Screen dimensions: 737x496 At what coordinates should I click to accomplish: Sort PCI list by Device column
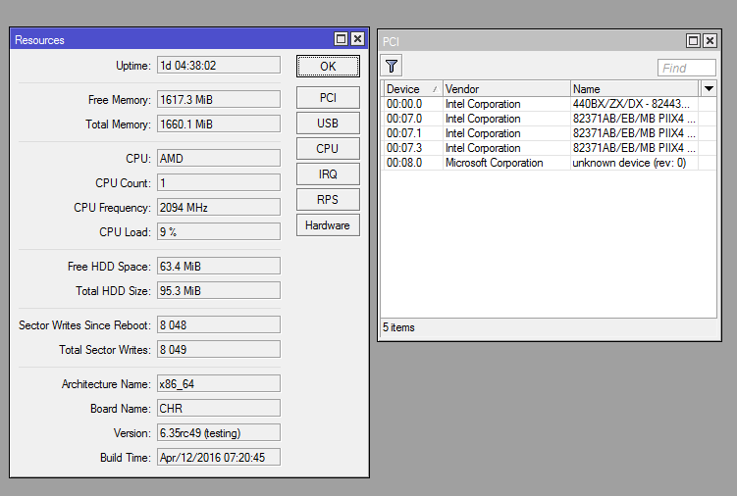[412, 89]
